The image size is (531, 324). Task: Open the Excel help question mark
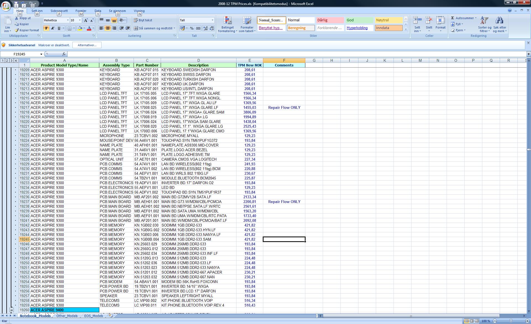pos(510,11)
